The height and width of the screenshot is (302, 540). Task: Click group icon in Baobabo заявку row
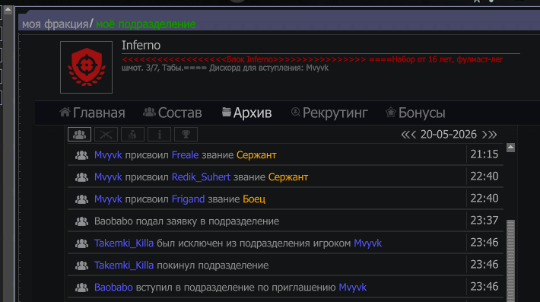81,221
